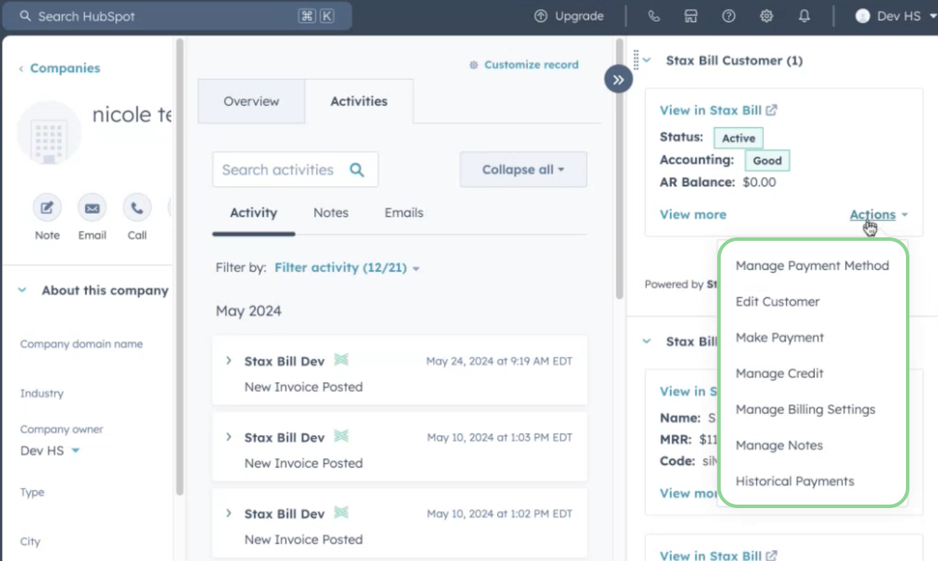Expand the May 10 1:02 PM invoice activity

click(228, 513)
